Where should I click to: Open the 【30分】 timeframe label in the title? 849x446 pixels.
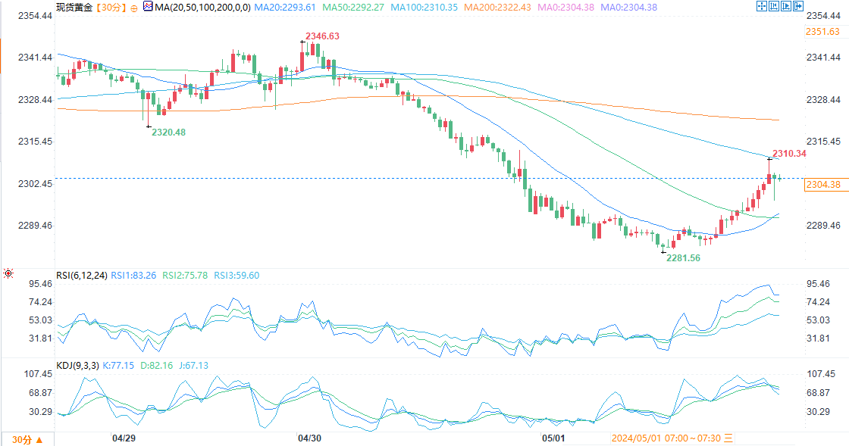[111, 7]
